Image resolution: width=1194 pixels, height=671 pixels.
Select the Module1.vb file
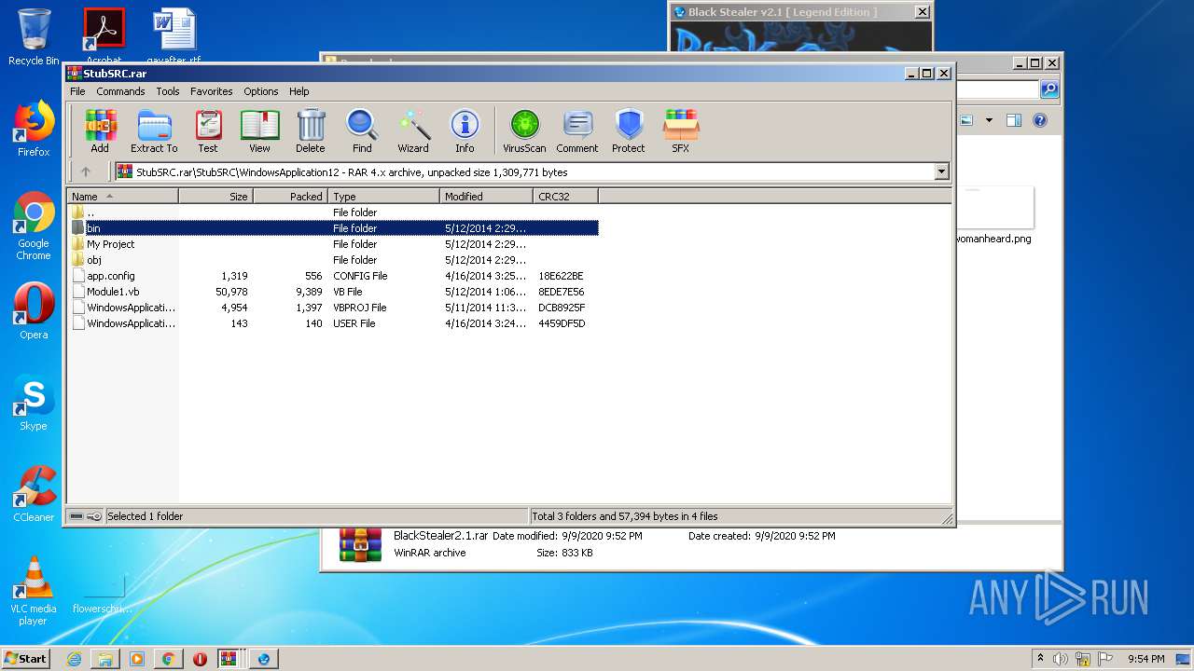(x=334, y=292)
